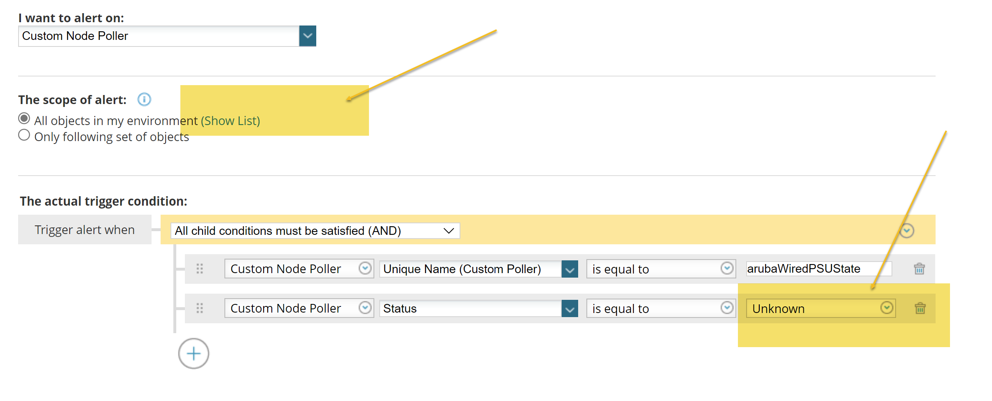Open the Unknown status value dropdown
Viewport: 992px width, 401px height.
click(886, 308)
